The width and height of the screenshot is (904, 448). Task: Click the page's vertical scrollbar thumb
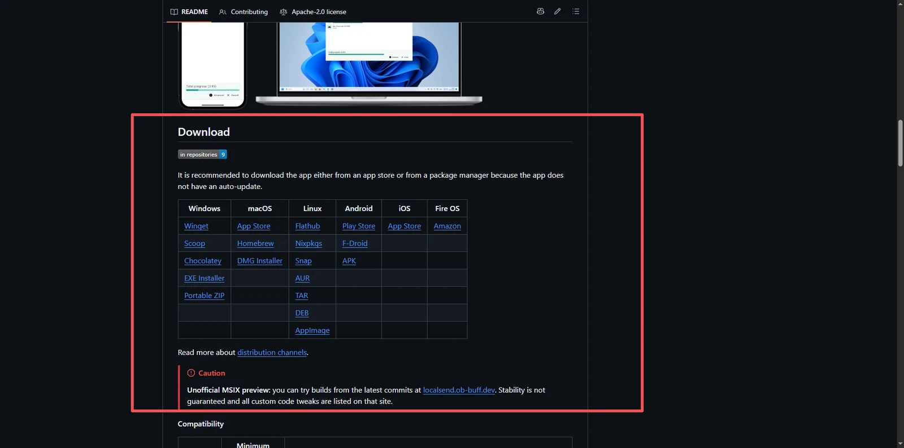(x=901, y=143)
